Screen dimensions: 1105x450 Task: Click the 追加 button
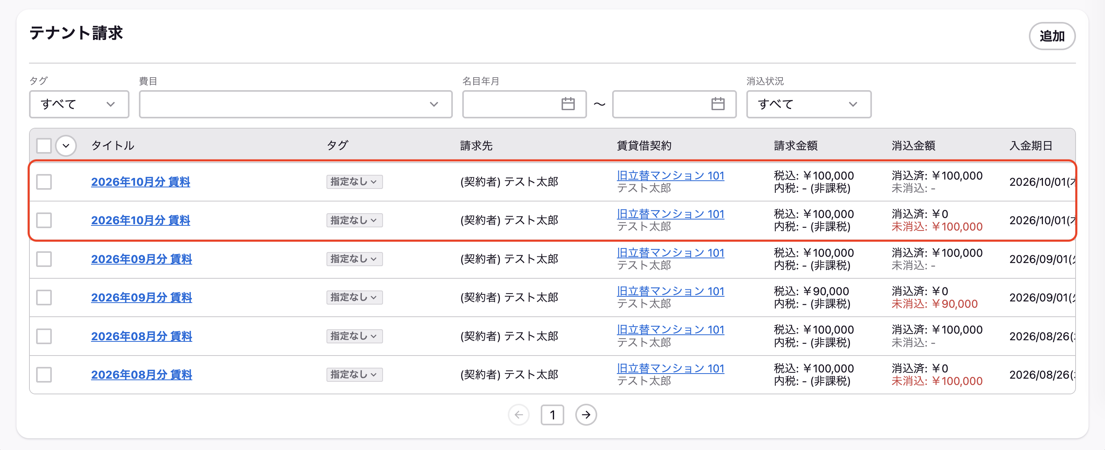1052,36
